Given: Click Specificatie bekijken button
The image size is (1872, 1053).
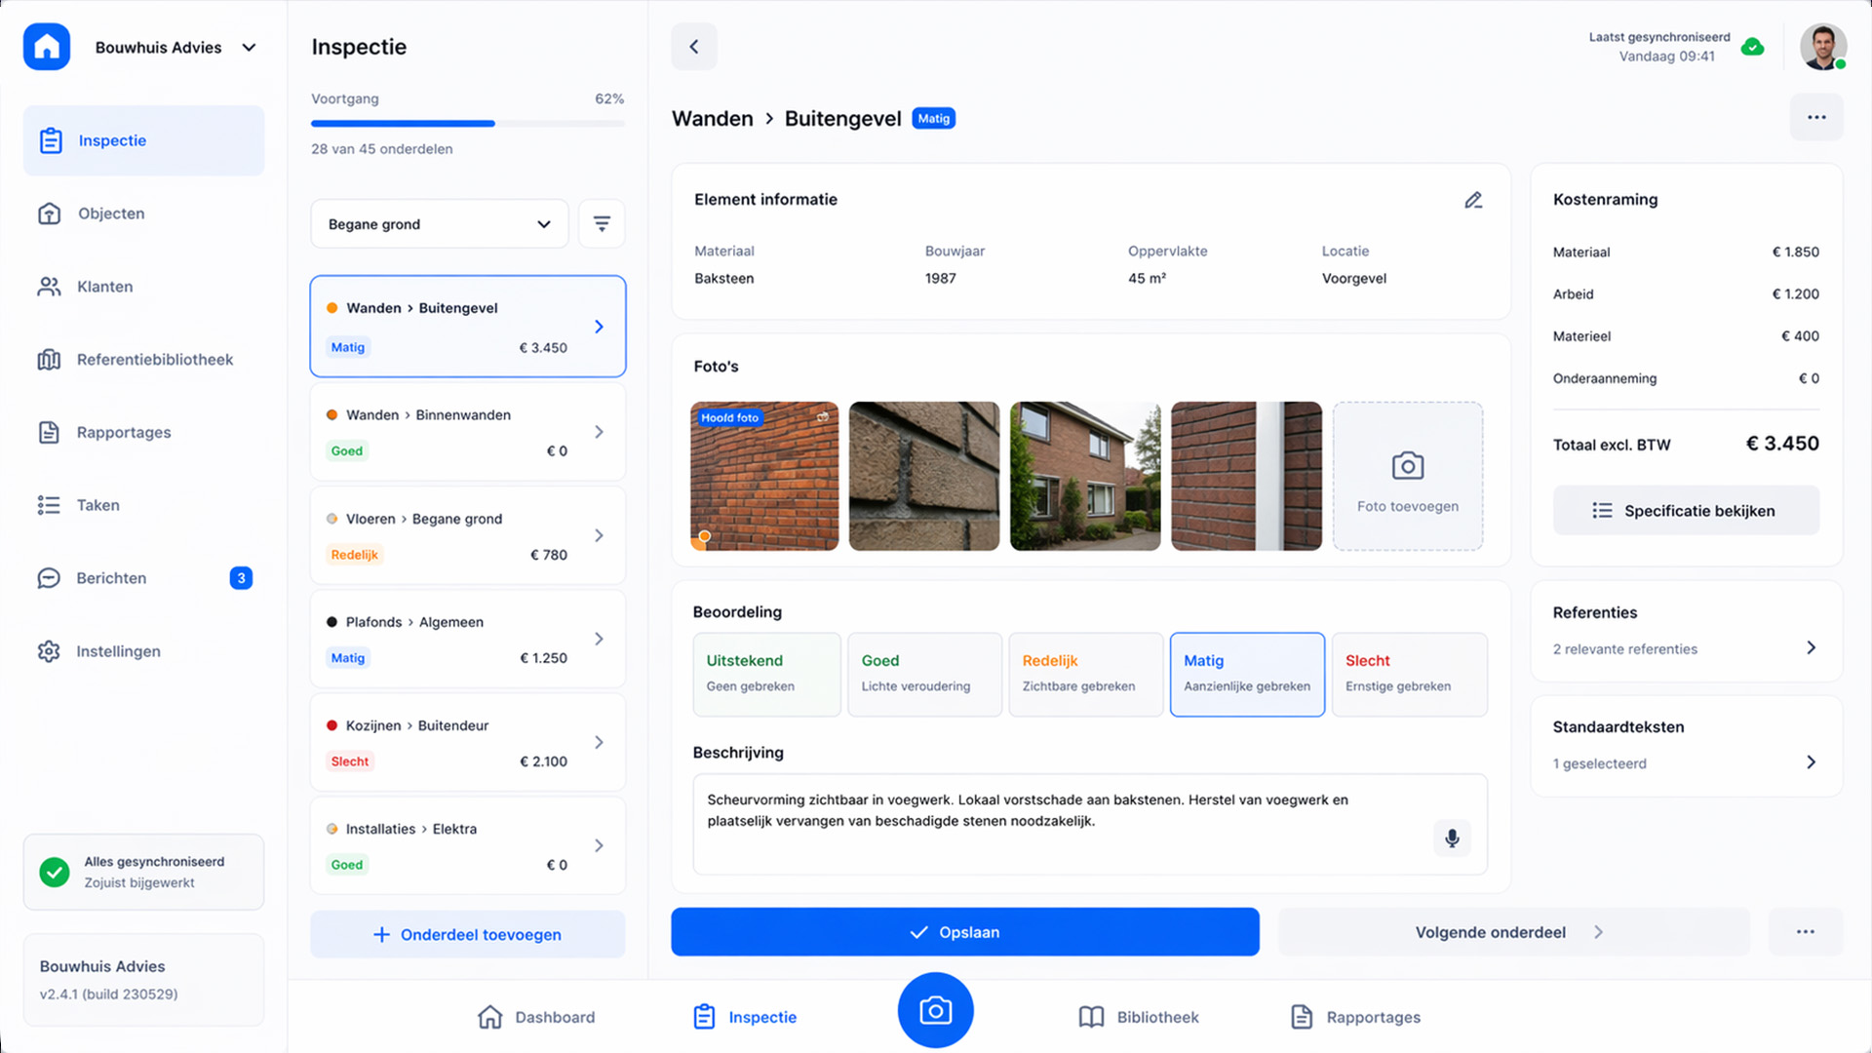Looking at the screenshot, I should 1686,510.
